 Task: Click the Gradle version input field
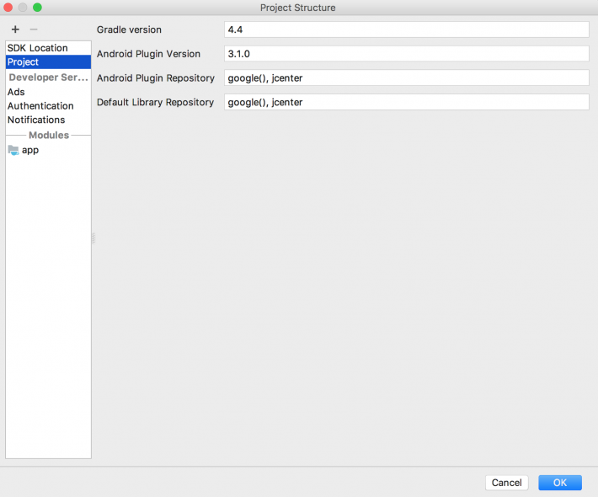406,29
